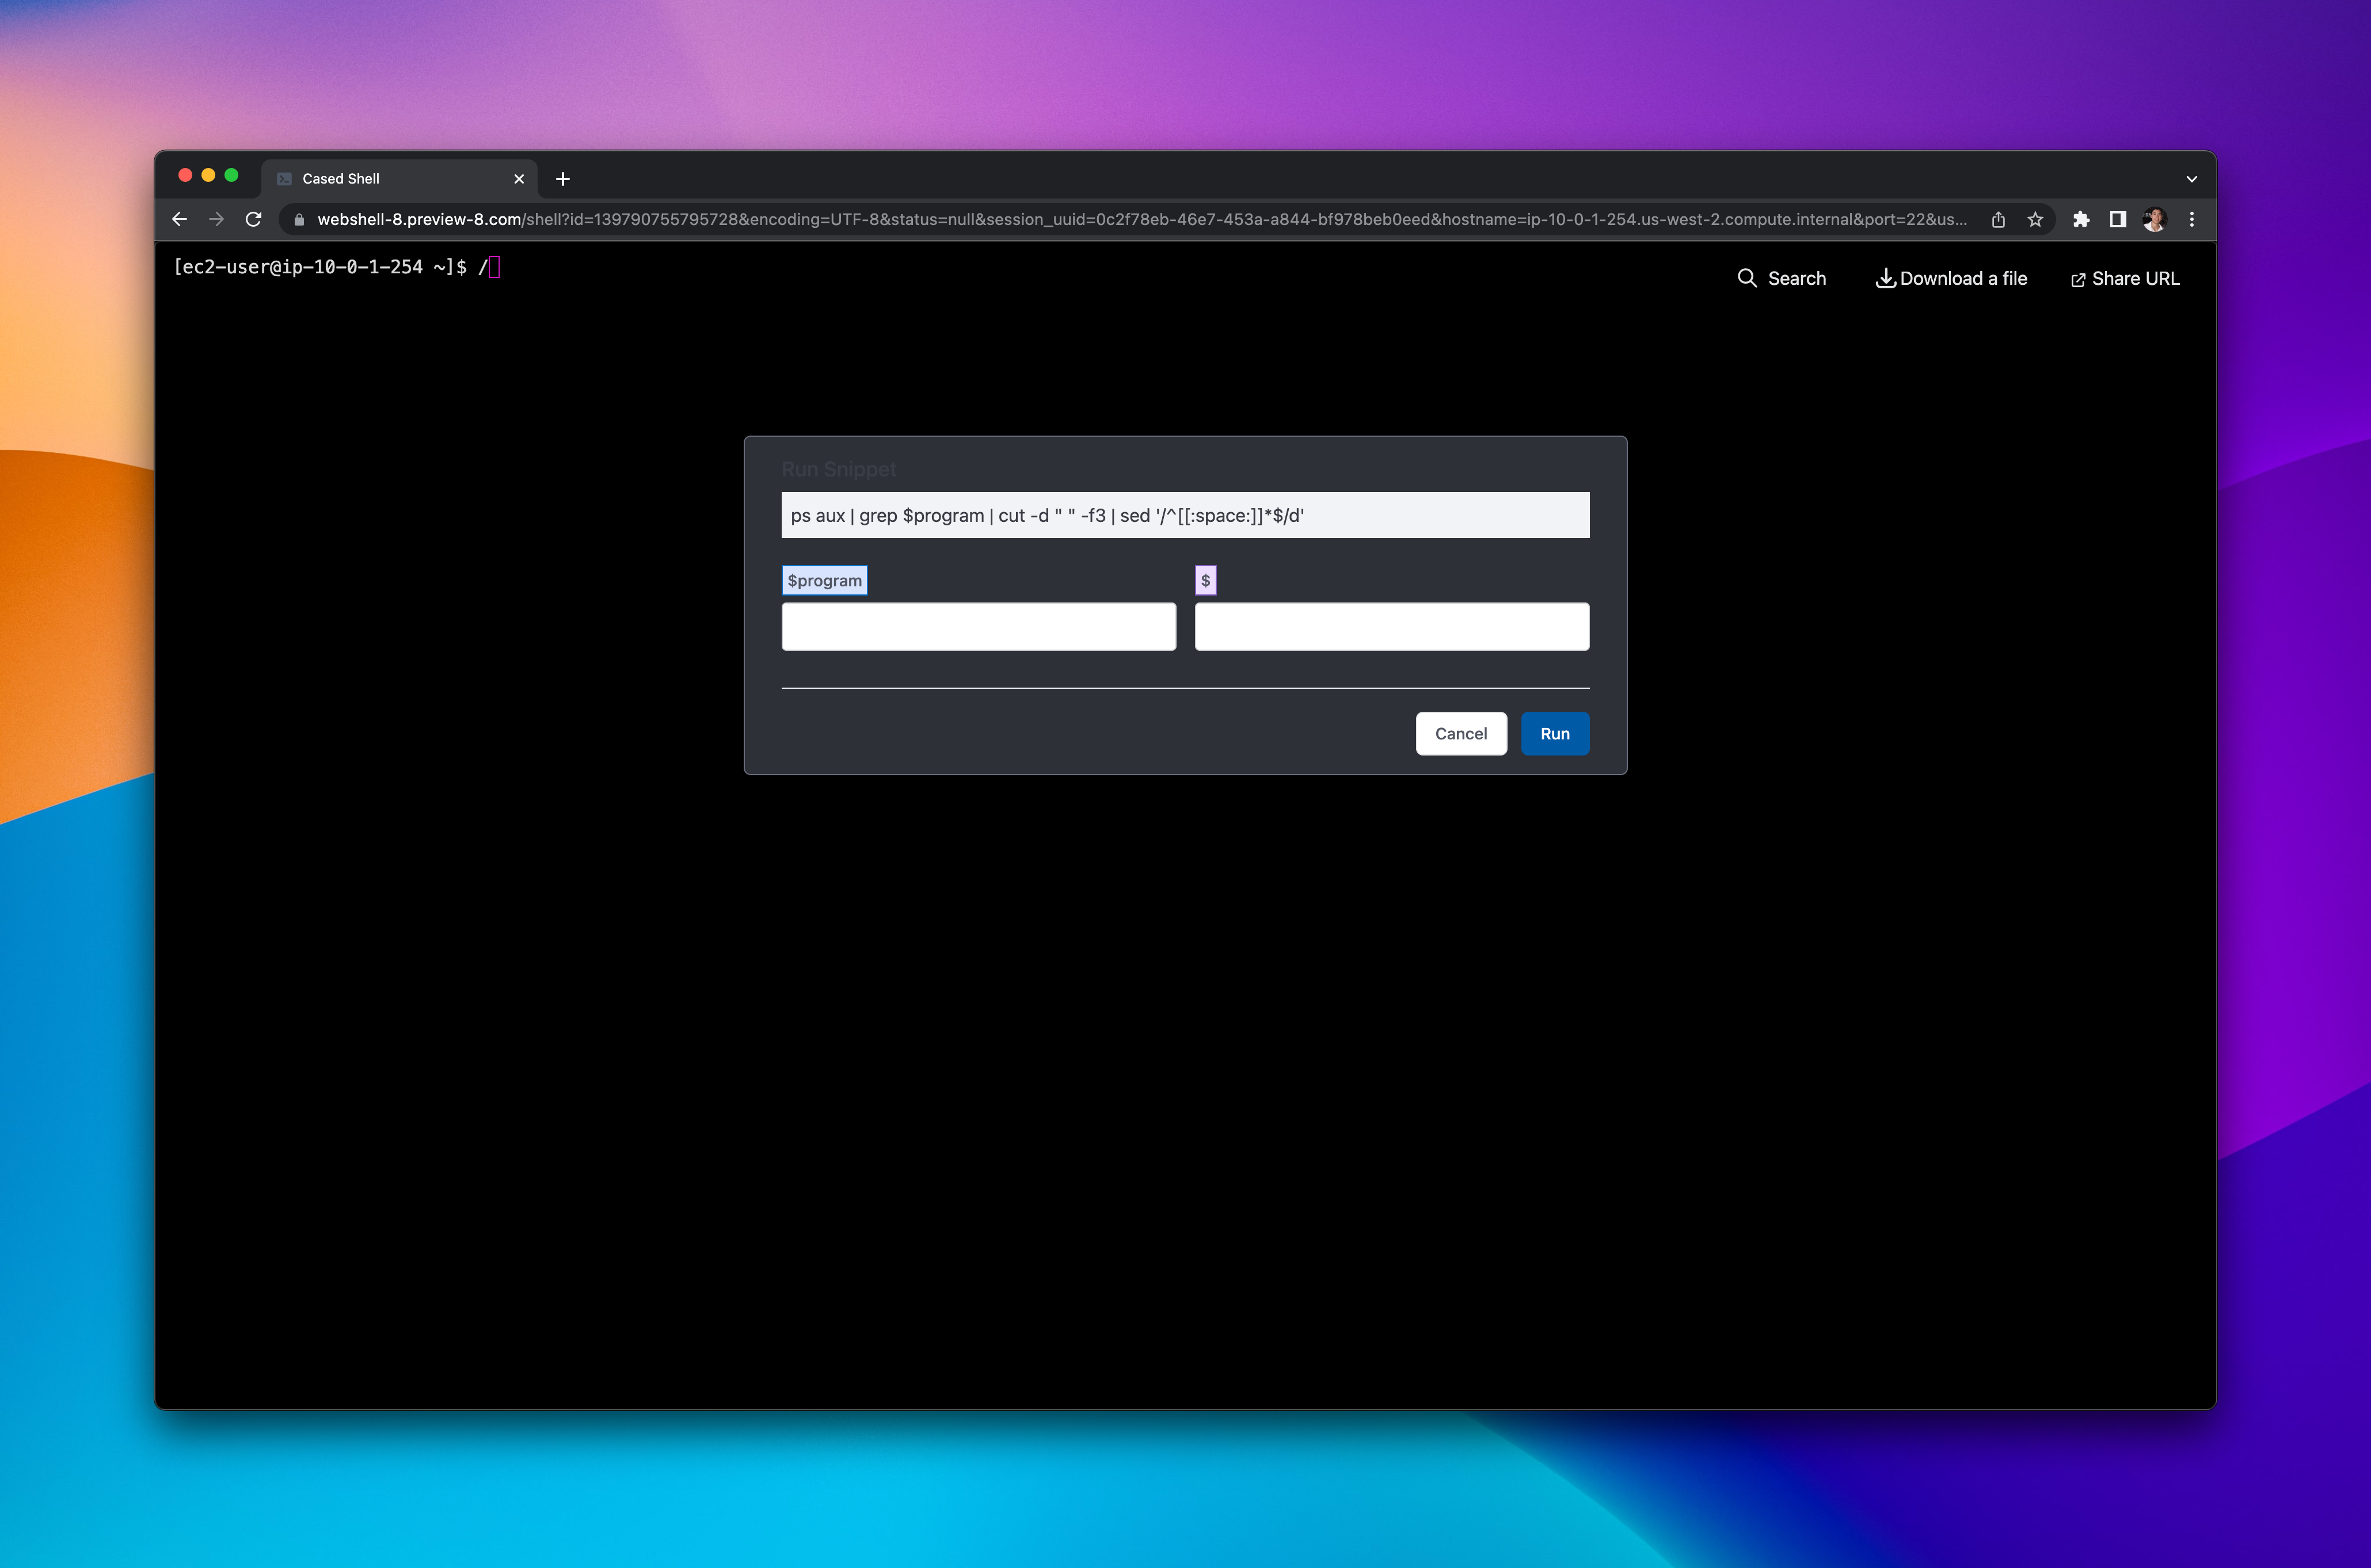Click the snippet command text field

click(1185, 515)
